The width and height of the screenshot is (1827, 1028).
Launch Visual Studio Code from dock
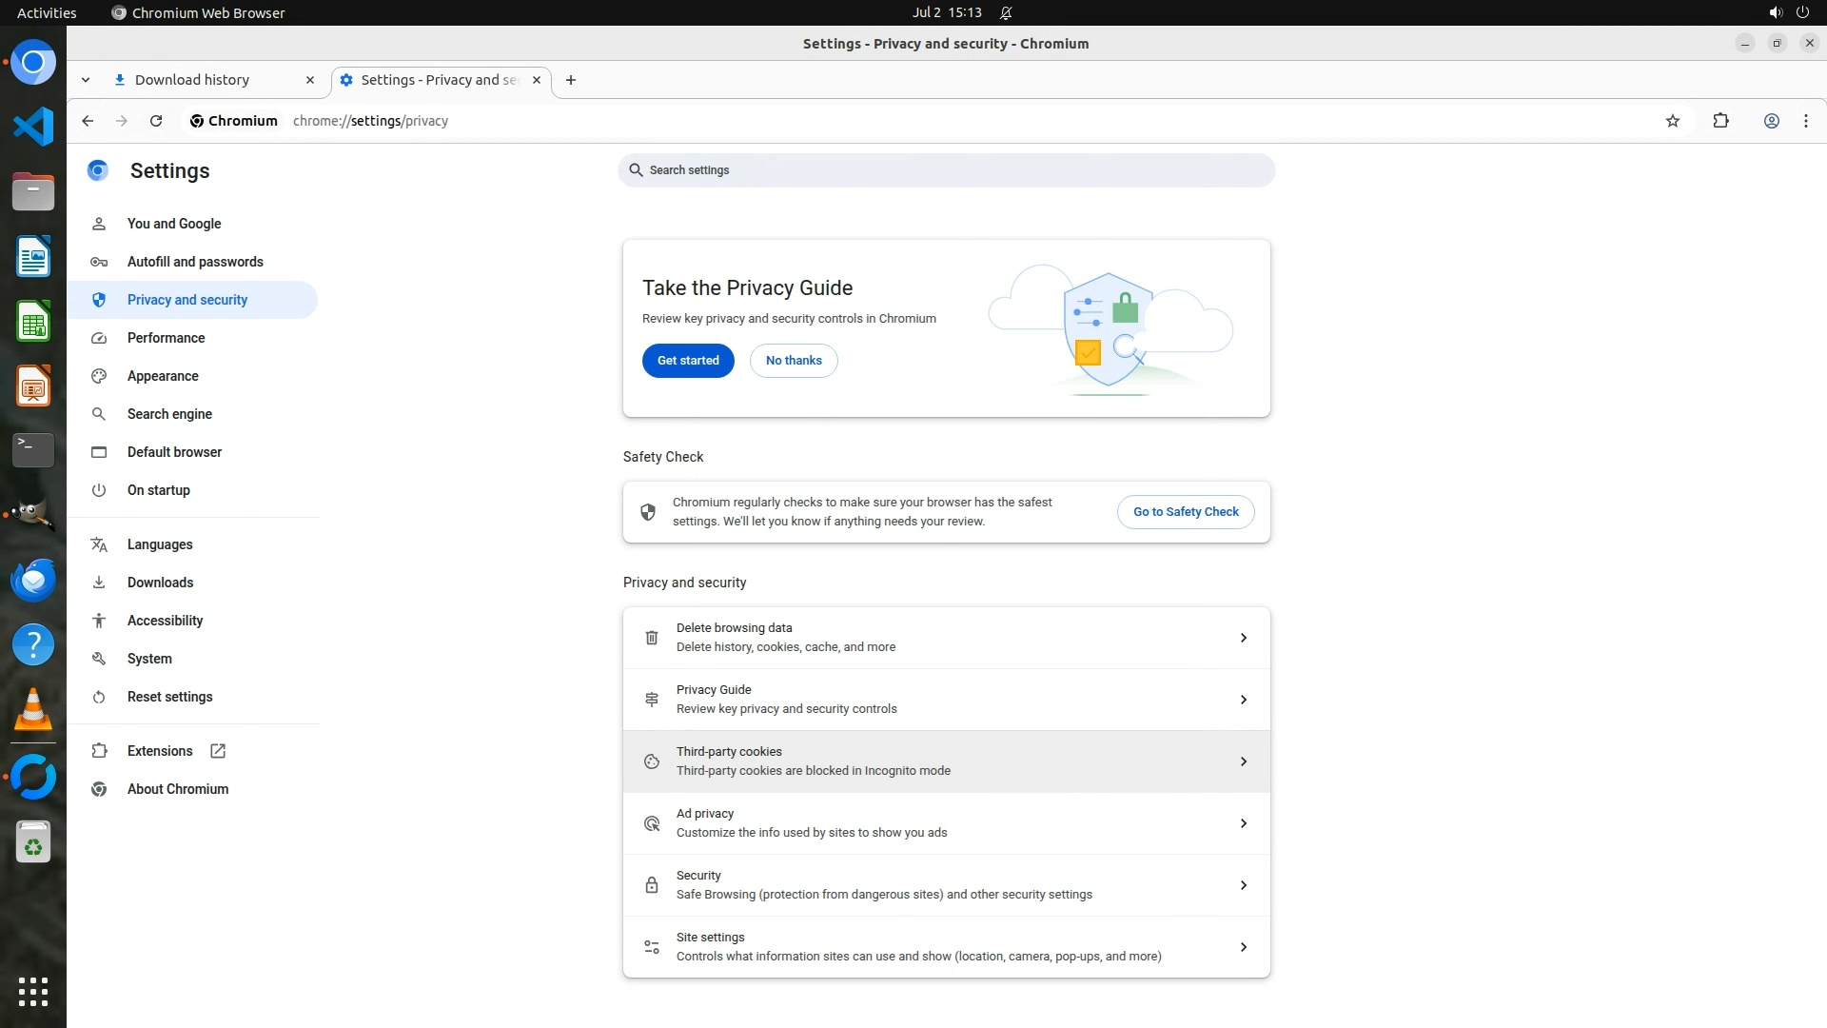(x=33, y=127)
